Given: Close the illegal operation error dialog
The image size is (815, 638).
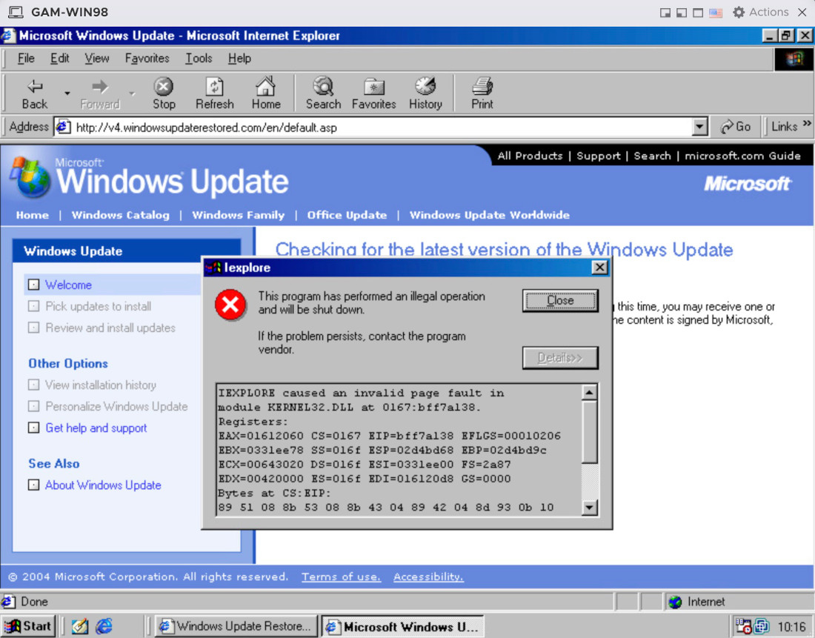Looking at the screenshot, I should pos(560,300).
